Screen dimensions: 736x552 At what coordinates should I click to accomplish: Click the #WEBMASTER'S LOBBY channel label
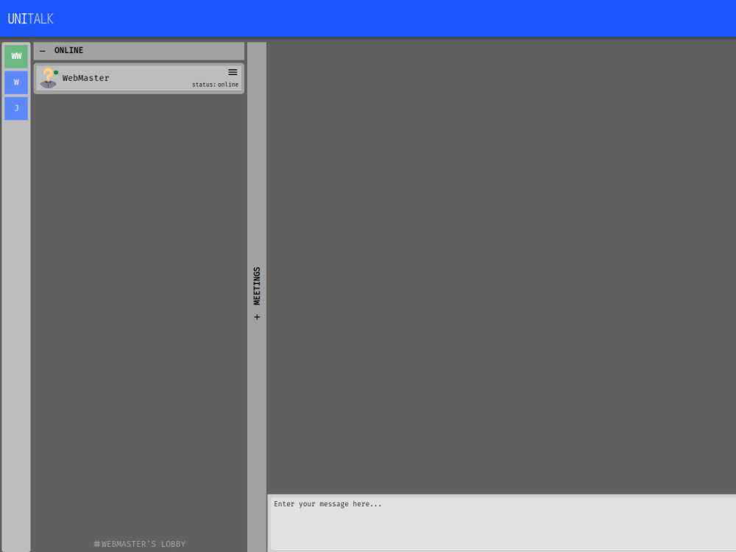[139, 544]
